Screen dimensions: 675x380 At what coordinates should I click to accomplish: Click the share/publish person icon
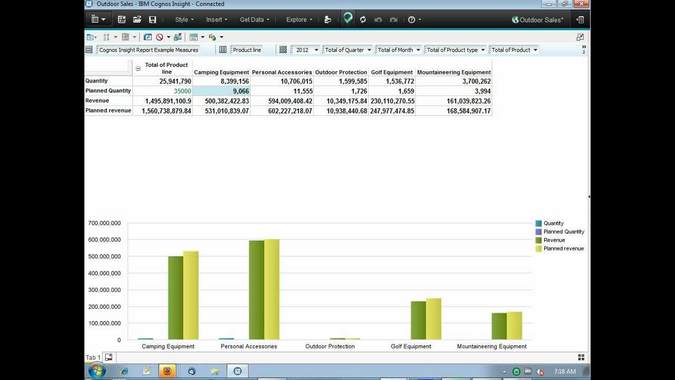click(327, 20)
